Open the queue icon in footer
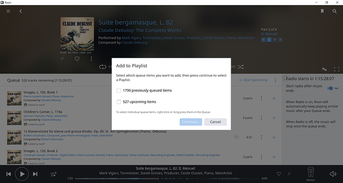 point(53,174)
